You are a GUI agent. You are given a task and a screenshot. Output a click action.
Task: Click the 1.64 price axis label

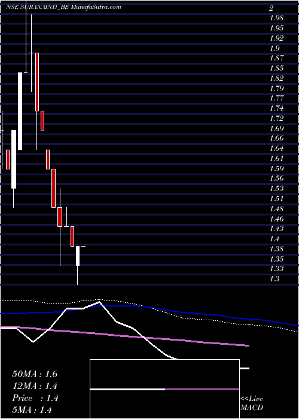[x=276, y=148]
